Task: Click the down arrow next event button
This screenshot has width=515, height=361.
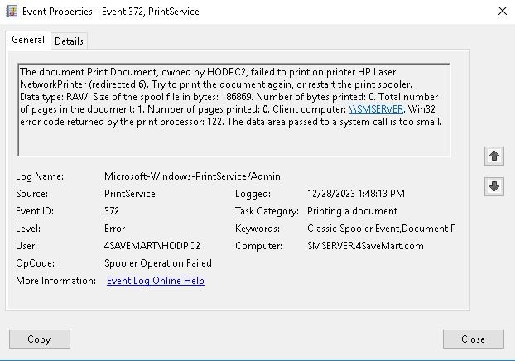Action: click(494, 186)
